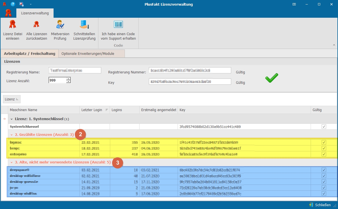The width and height of the screenshot is (338, 209).
Task: Click the 'Gültig' status next to the Key field
Action: pyautogui.click(x=240, y=83)
